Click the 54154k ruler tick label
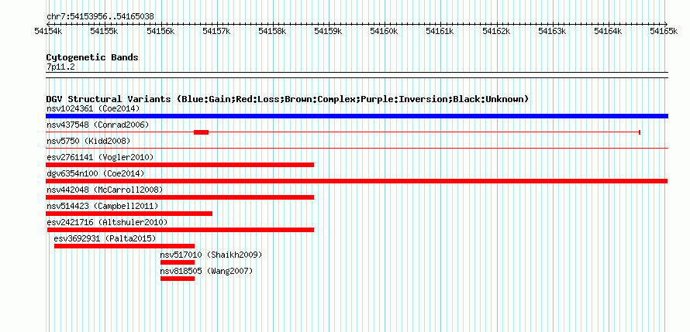The height and width of the screenshot is (332, 690). point(48,31)
